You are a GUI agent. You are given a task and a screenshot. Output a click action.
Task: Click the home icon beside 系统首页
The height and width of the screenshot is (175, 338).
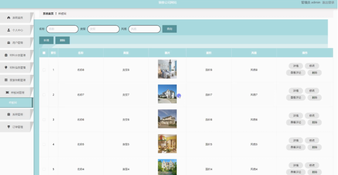point(9,18)
